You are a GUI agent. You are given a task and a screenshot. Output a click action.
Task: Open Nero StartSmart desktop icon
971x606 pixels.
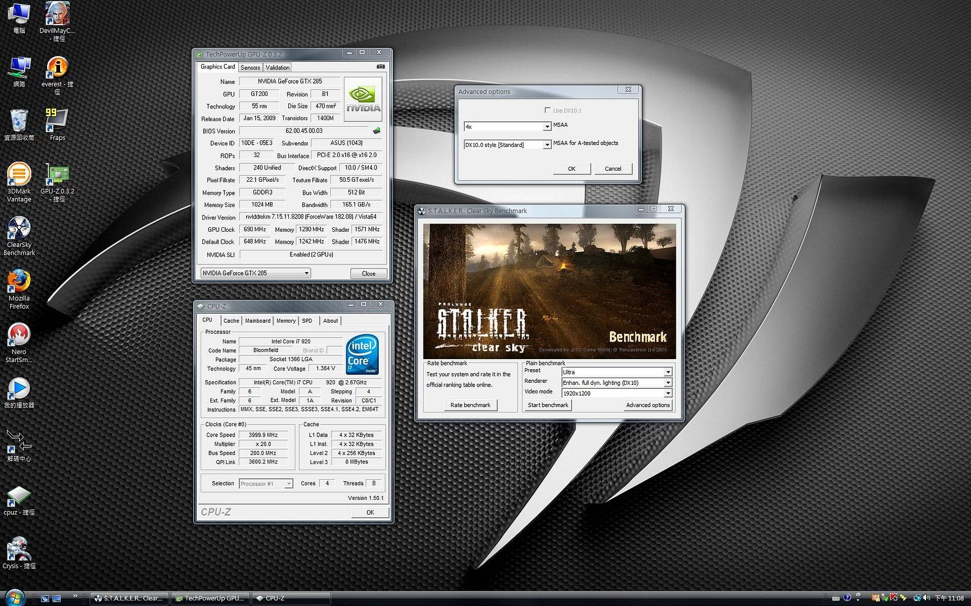pyautogui.click(x=19, y=343)
